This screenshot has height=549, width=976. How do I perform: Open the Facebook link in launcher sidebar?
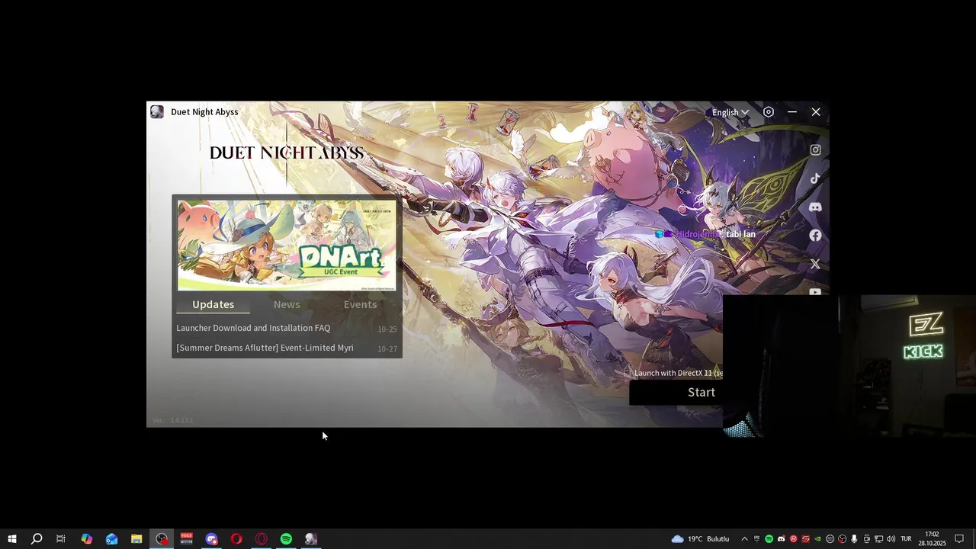click(x=815, y=235)
